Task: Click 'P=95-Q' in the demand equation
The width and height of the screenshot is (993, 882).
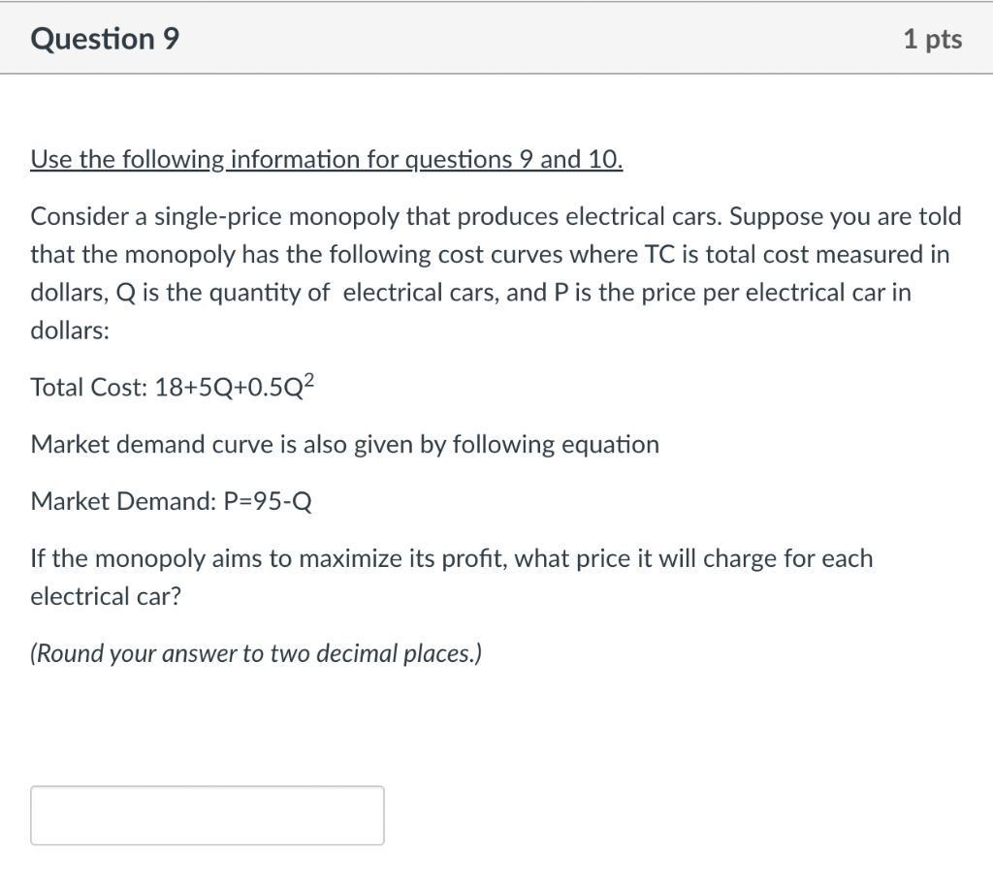Action: 268,501
